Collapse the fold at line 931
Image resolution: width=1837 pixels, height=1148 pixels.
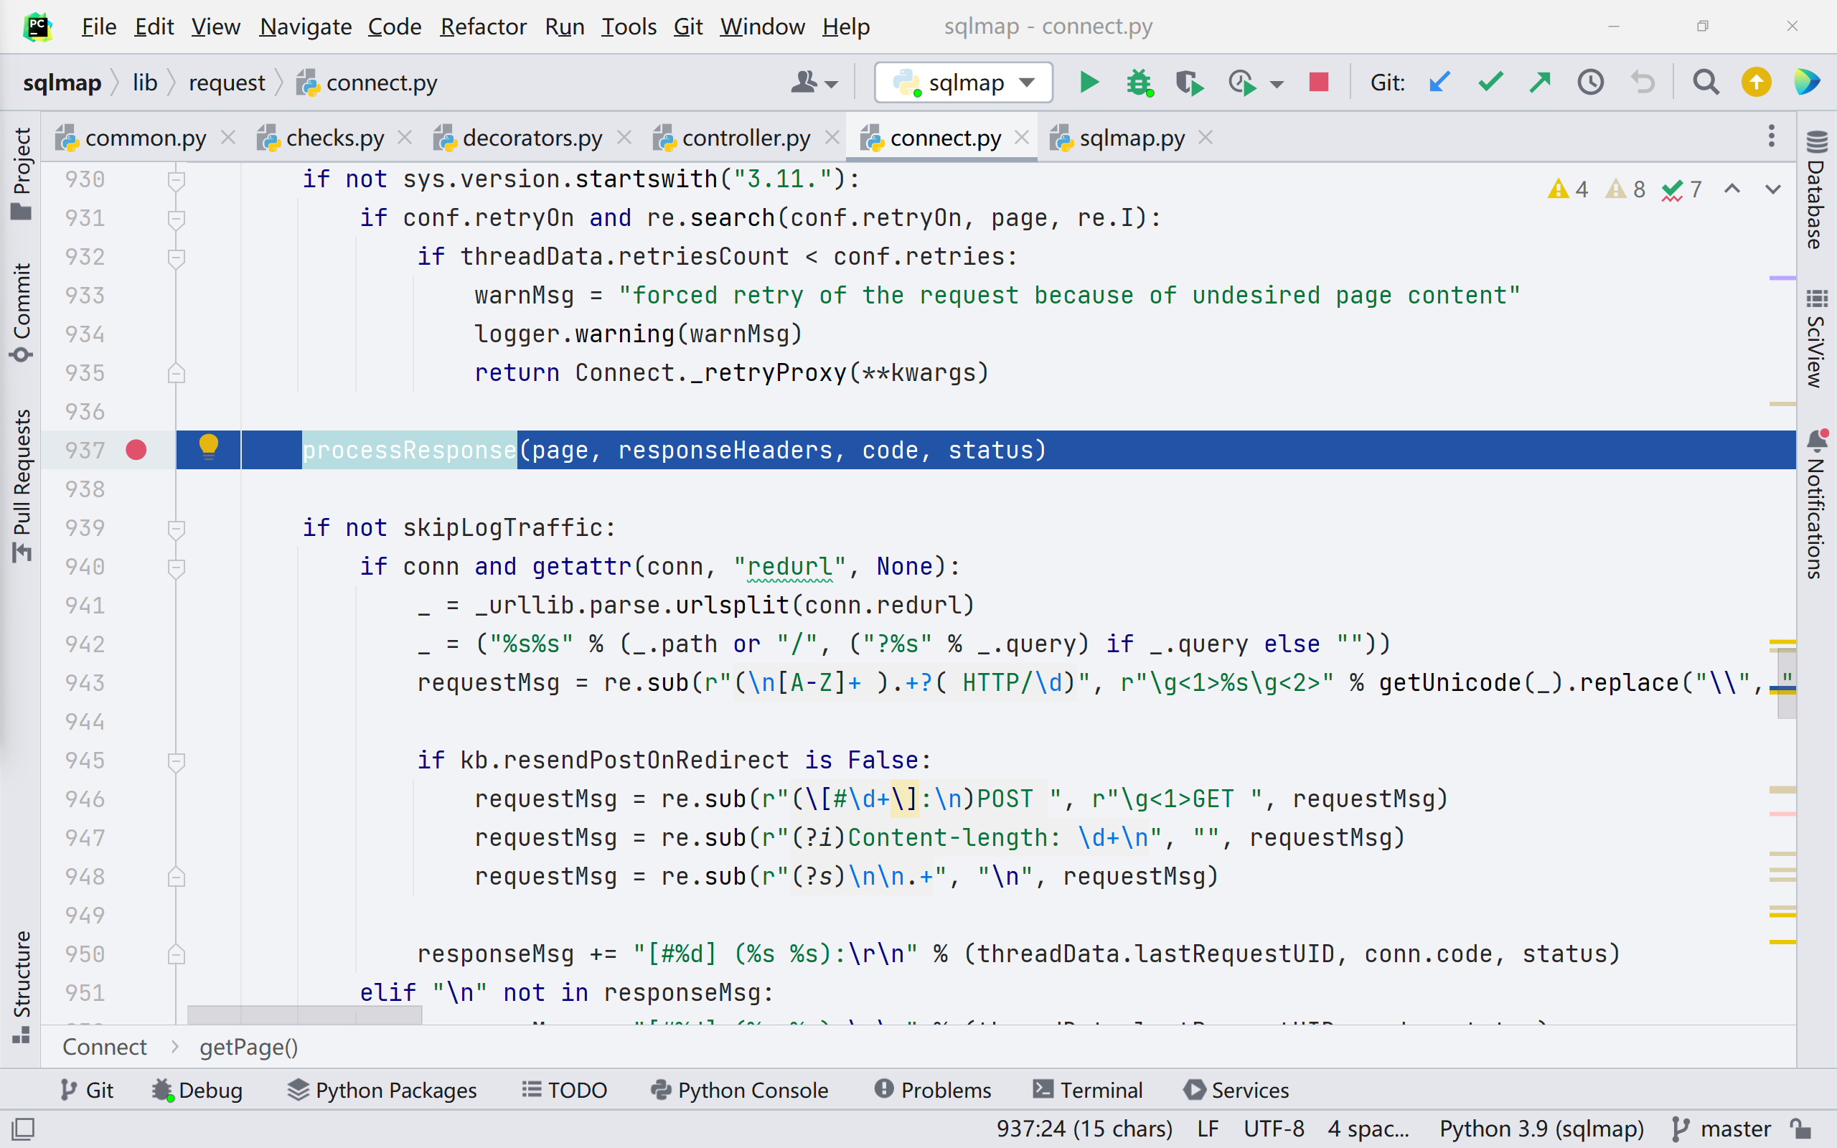click(x=176, y=220)
